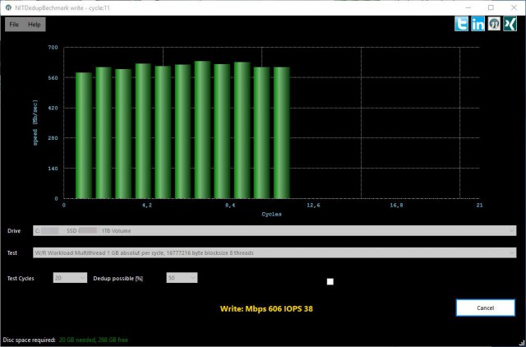Screen dimensions: 526x347
Task: Click the app icon in title bar
Action: click(8, 7)
